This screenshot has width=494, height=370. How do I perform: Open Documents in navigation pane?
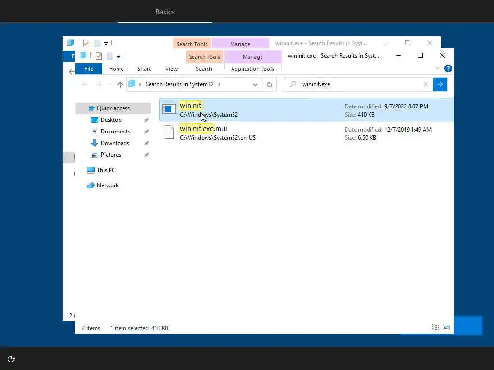tap(115, 132)
